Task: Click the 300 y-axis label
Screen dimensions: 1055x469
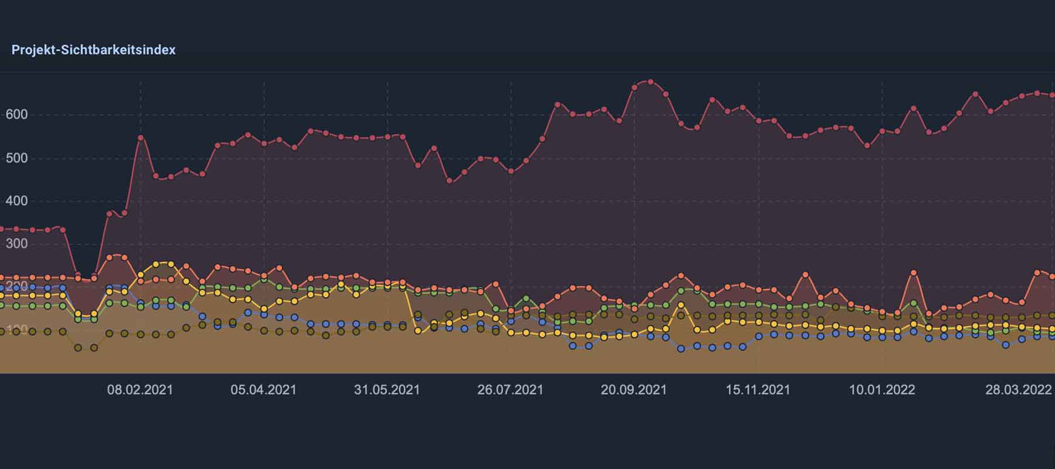Action: tap(16, 243)
